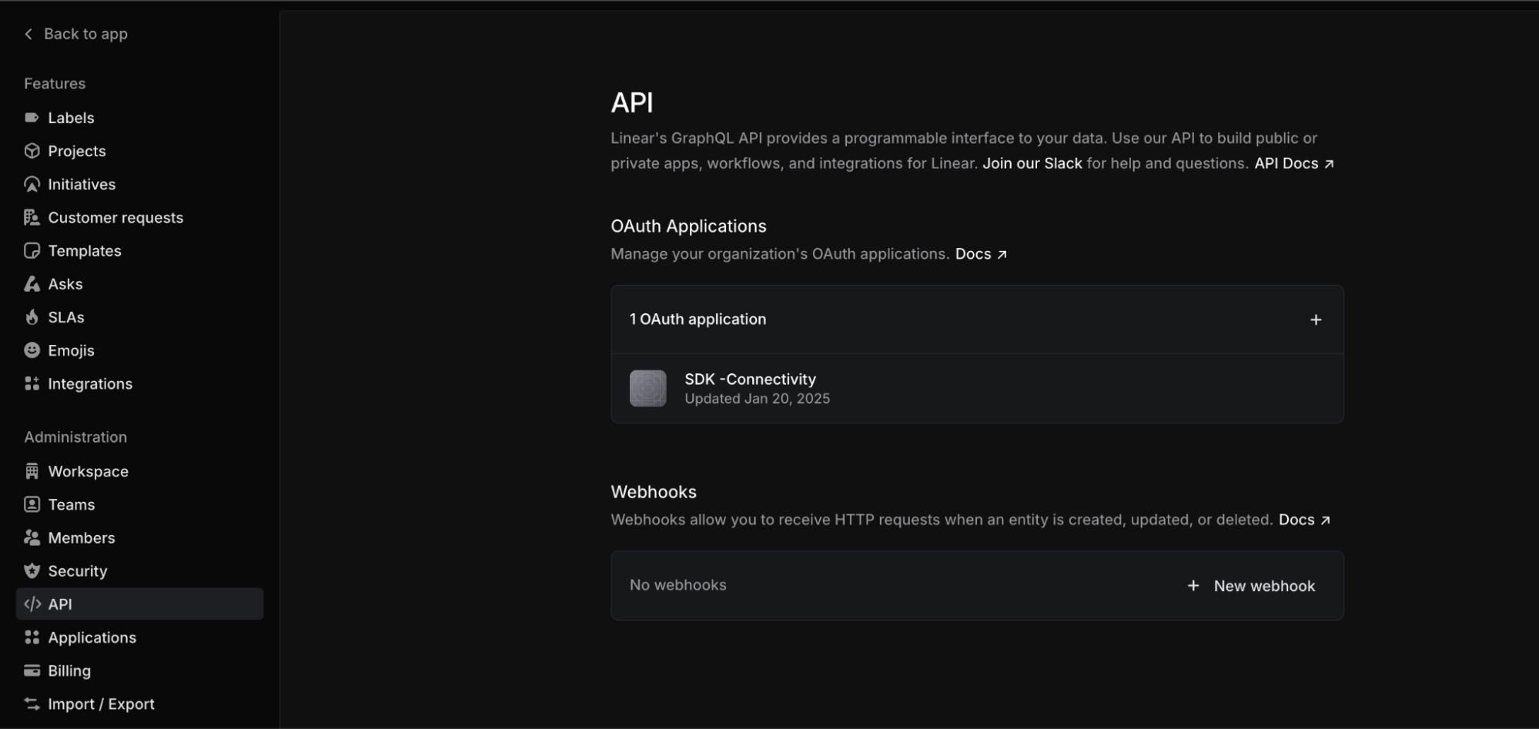Click the plus to add an OAuth application
This screenshot has width=1539, height=729.
point(1316,319)
